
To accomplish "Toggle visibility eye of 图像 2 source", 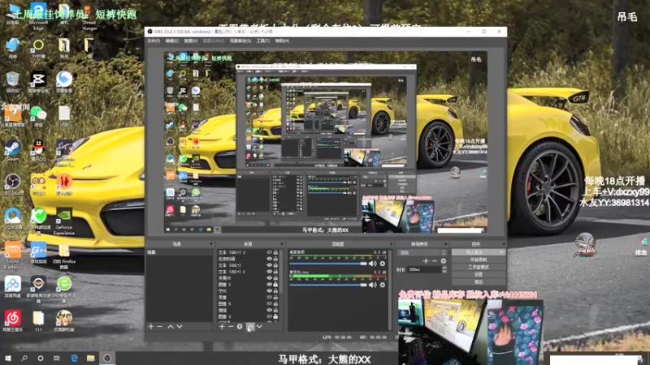I will [x=269, y=285].
